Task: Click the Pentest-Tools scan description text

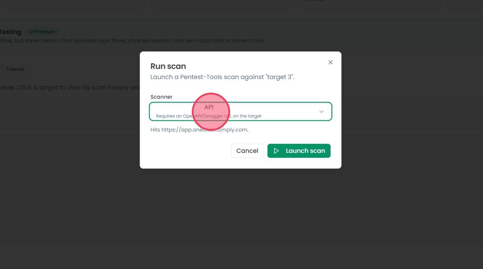Action: (x=222, y=77)
